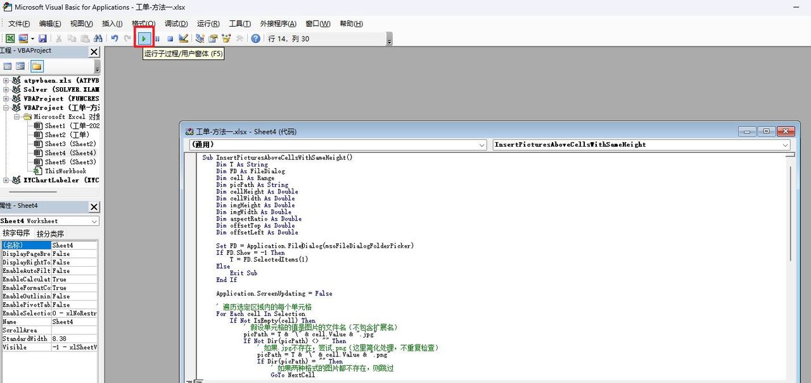Open the 插入(I) menu
This screenshot has width=811, height=383.
click(x=112, y=23)
